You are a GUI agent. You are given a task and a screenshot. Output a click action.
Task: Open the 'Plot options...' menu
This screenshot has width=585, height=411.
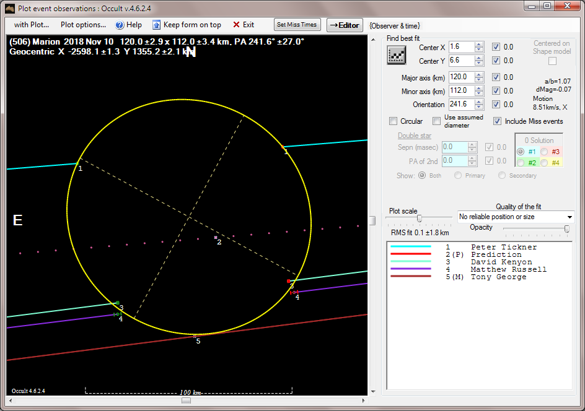click(x=83, y=25)
